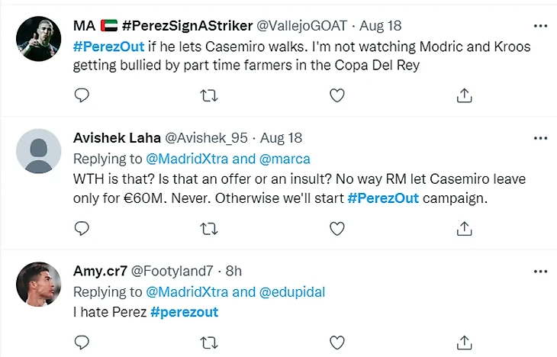Viewport: 557px width, 357px height.
Task: Reply to Avishek Laha's tweet
Action: click(82, 228)
